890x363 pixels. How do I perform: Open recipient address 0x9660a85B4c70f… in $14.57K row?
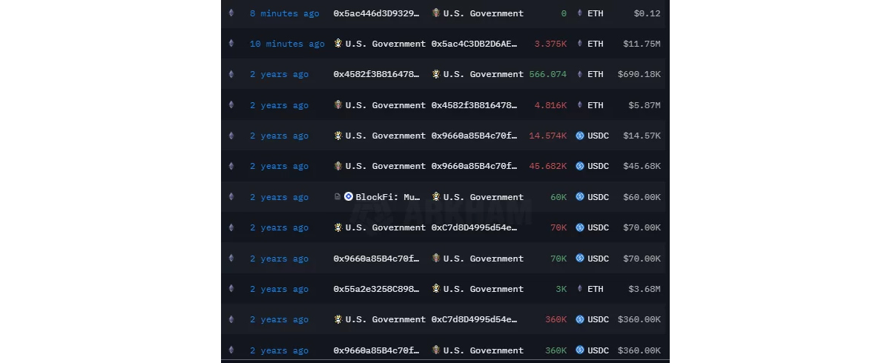pyautogui.click(x=475, y=136)
